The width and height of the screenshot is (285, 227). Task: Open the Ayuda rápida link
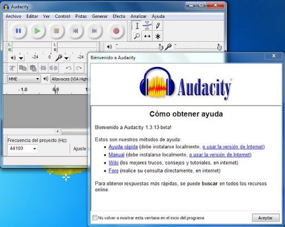click(123, 147)
